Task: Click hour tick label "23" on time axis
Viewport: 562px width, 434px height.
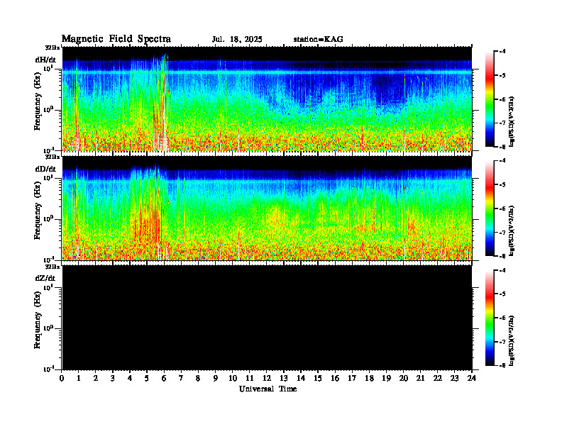Action: tap(454, 379)
